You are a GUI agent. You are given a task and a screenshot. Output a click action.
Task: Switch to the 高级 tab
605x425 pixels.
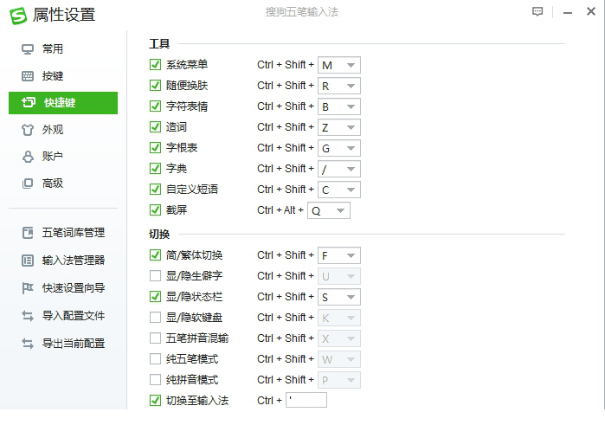click(x=63, y=184)
